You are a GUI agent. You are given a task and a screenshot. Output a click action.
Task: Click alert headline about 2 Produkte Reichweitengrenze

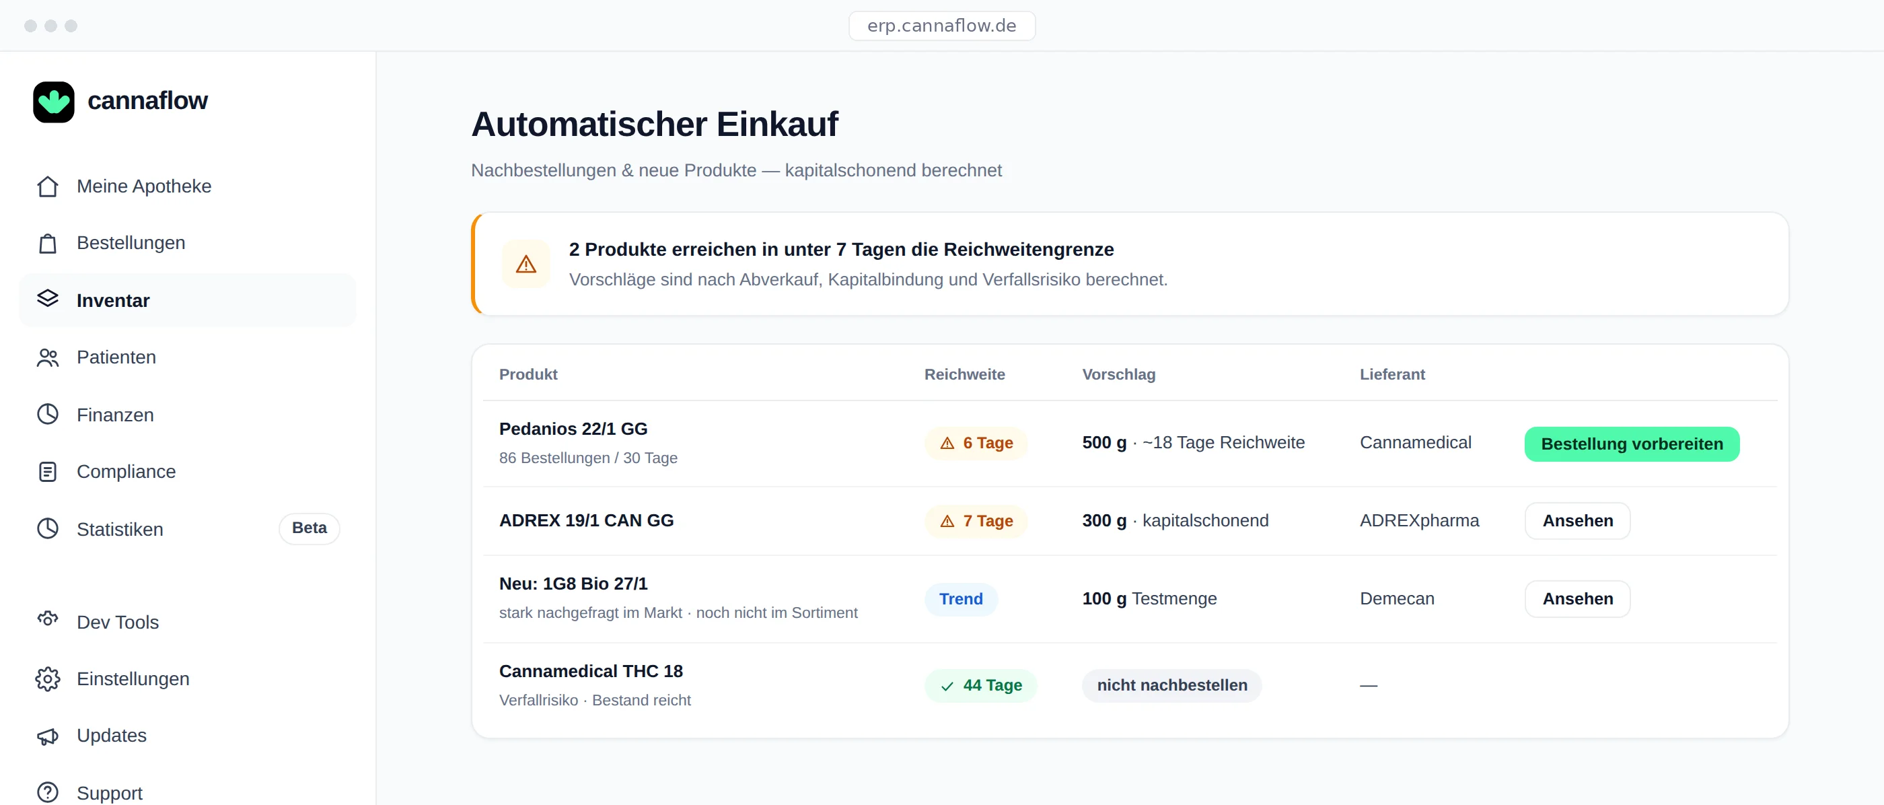[x=841, y=250]
